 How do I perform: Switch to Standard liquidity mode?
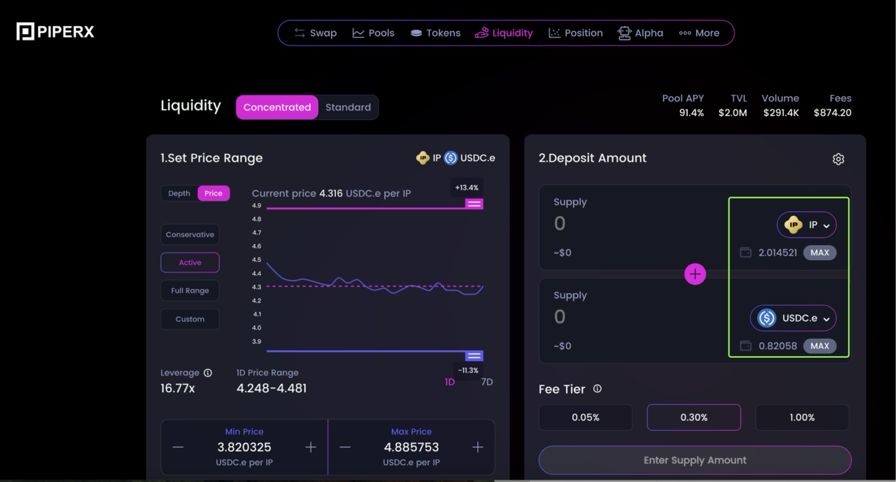348,107
